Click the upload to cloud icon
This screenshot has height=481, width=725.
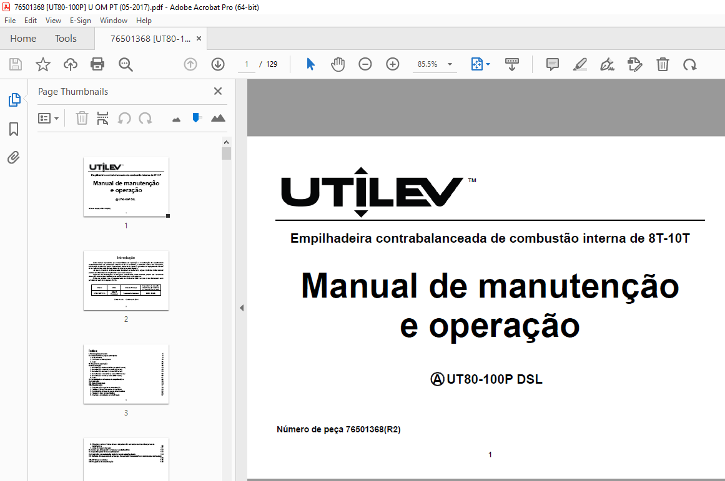71,64
